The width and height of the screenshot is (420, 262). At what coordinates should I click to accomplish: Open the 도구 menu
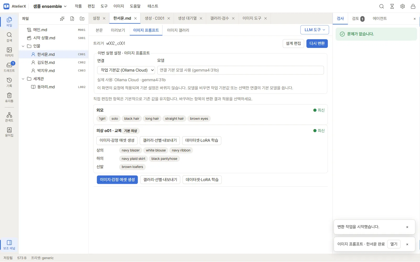(x=104, y=6)
